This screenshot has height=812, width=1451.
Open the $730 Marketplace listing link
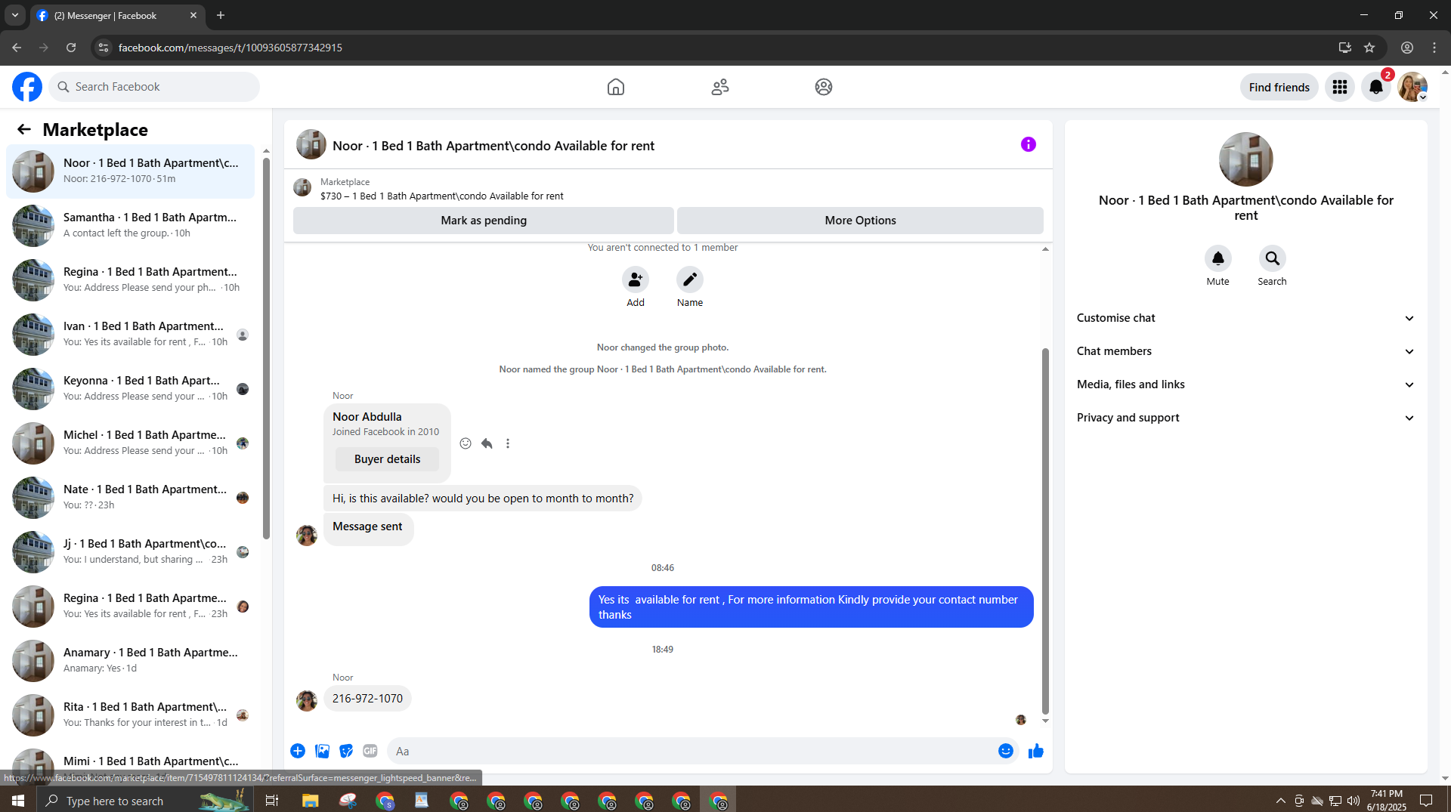[441, 196]
